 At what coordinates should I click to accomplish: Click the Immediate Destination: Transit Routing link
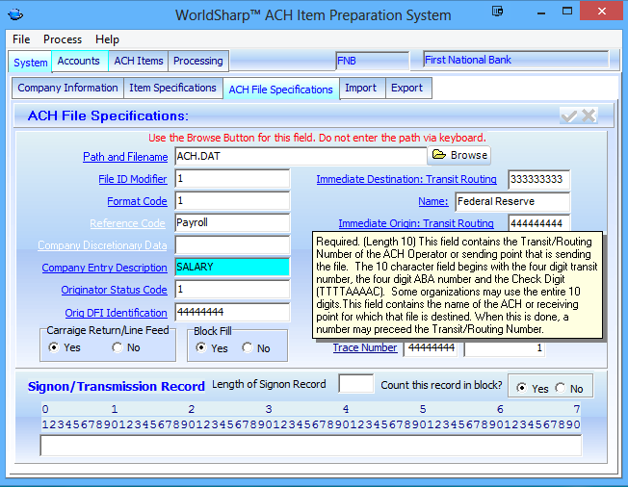coord(406,179)
